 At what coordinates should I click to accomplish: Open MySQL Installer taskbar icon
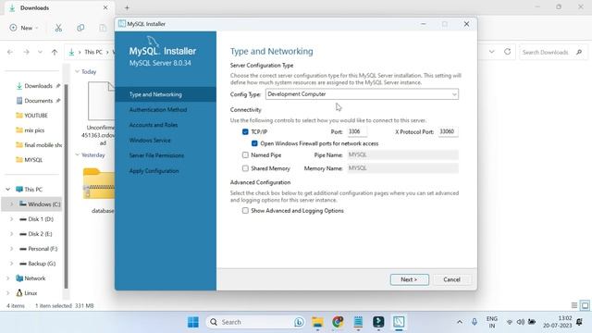(x=399, y=322)
